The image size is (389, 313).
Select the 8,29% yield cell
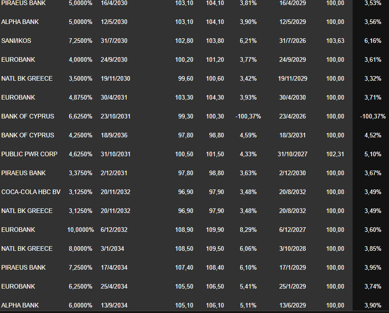248,230
